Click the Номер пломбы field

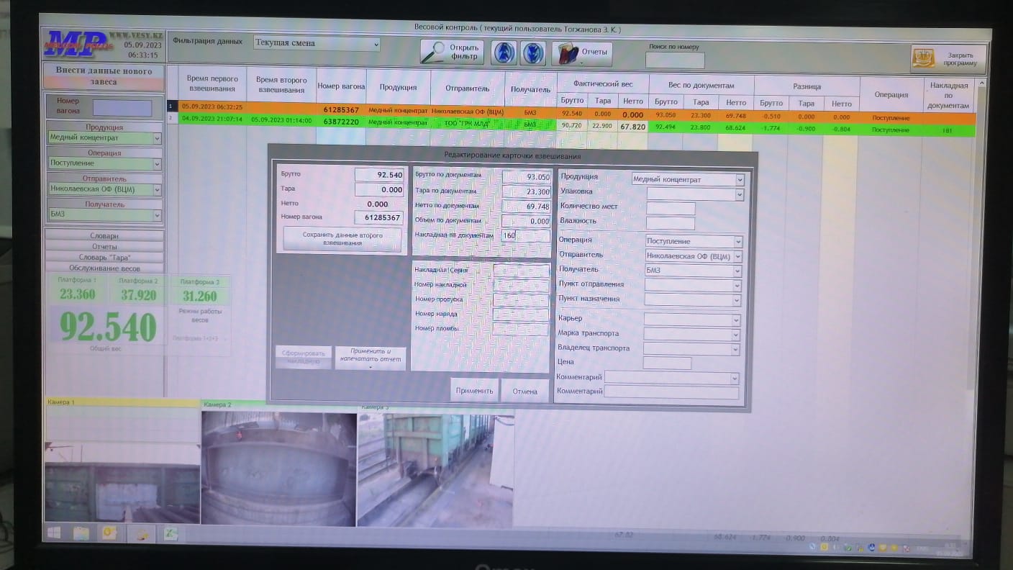tap(522, 329)
